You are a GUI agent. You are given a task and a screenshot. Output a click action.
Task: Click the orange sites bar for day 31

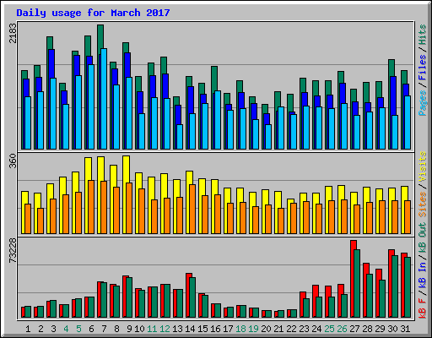[408, 217]
